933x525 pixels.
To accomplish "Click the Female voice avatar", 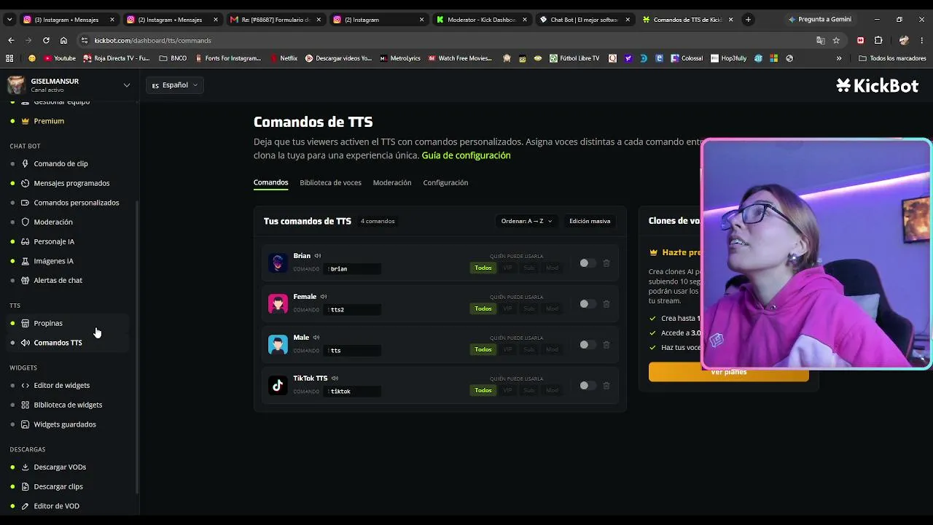I will (x=278, y=303).
